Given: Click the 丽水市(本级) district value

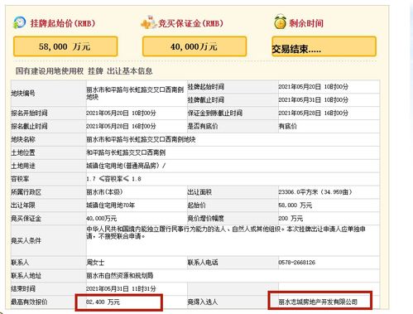Looking at the screenshot, I should (x=104, y=192).
